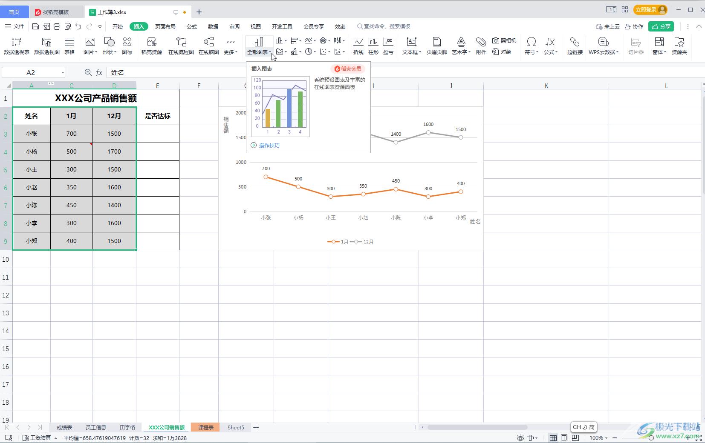705x443 pixels.
Task: Insert an object (对象)
Action: click(502, 52)
